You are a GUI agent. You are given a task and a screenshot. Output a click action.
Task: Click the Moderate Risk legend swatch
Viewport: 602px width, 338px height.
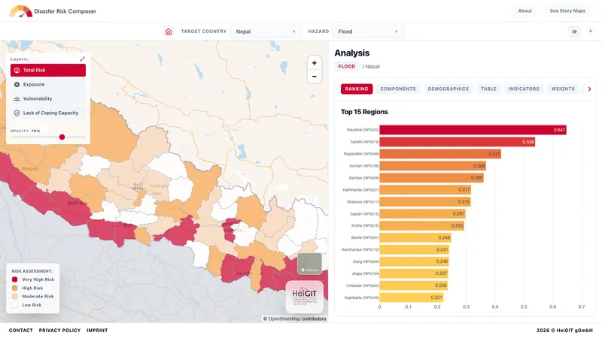tap(14, 296)
